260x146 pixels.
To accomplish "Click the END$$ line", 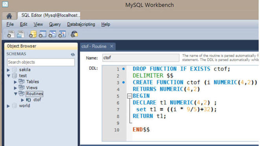I will point(141,130).
